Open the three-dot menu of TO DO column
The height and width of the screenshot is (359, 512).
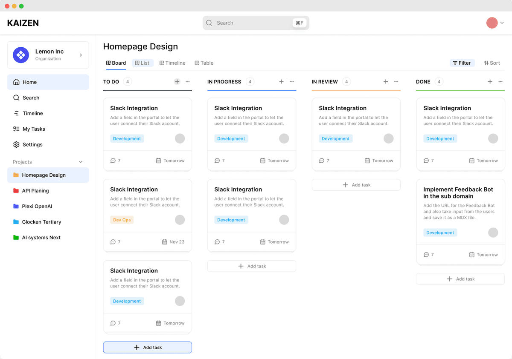[188, 82]
